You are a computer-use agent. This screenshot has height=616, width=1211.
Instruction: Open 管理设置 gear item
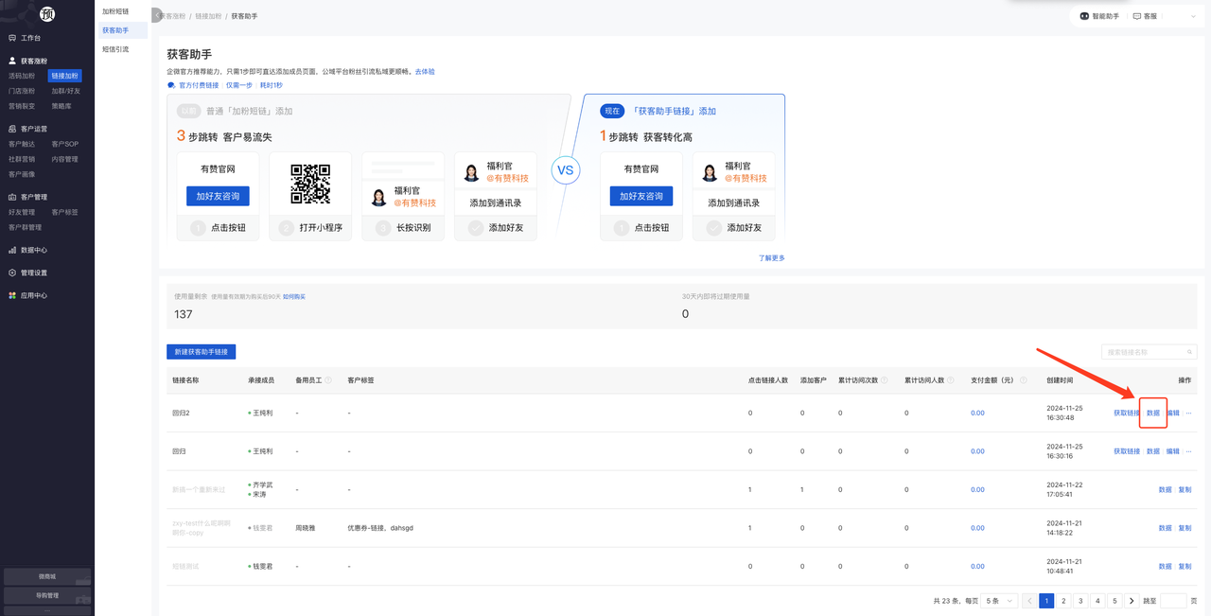pos(28,273)
